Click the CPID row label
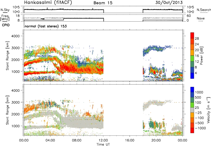The image size is (211, 146). tap(6, 25)
